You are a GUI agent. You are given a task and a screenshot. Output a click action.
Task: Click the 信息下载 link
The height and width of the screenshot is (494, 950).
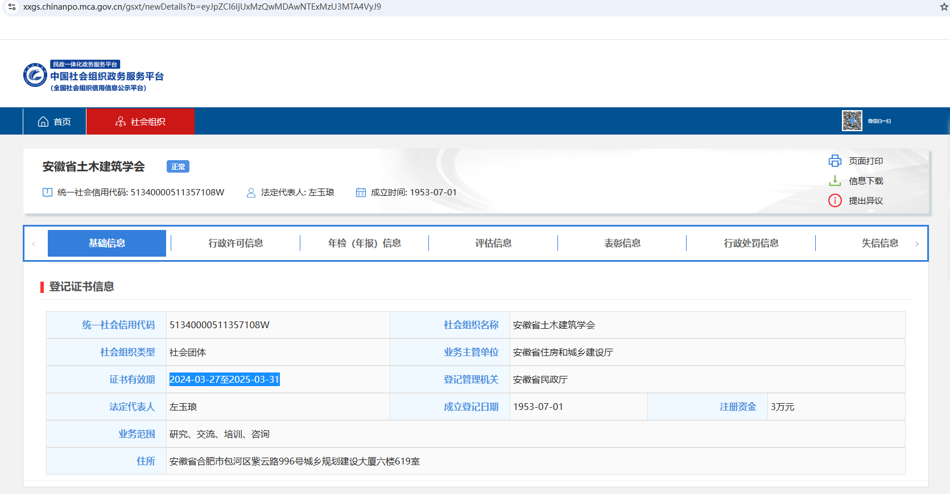pyautogui.click(x=865, y=181)
